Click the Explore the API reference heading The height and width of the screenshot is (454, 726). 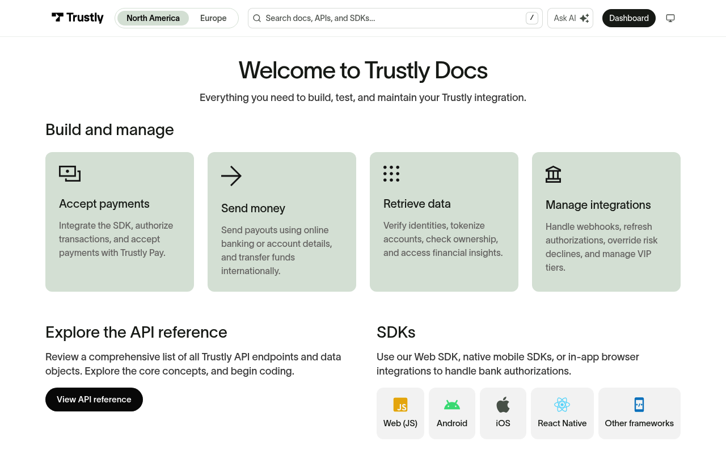(136, 332)
